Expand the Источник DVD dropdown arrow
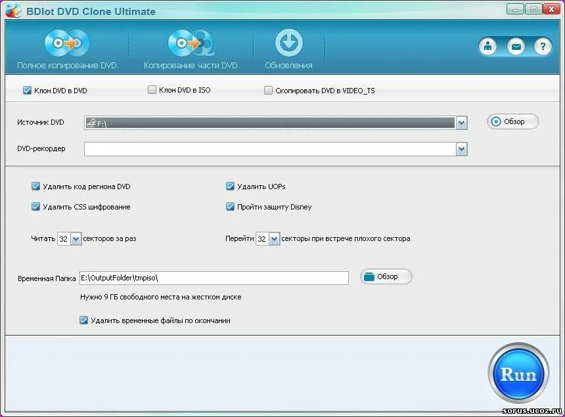The width and height of the screenshot is (565, 417). pyautogui.click(x=461, y=123)
